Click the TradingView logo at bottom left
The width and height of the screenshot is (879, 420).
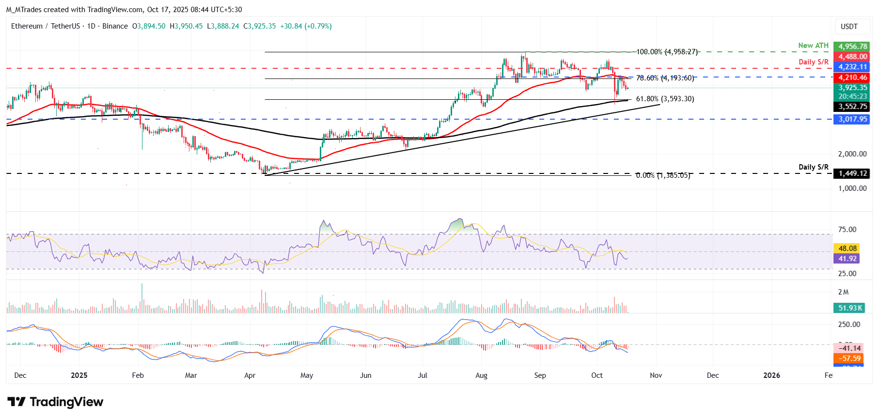[55, 402]
